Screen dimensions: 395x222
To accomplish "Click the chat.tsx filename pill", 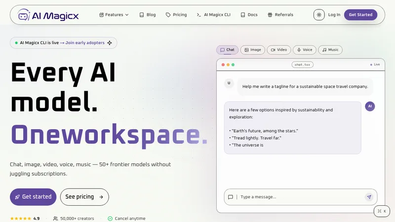I will point(303,65).
